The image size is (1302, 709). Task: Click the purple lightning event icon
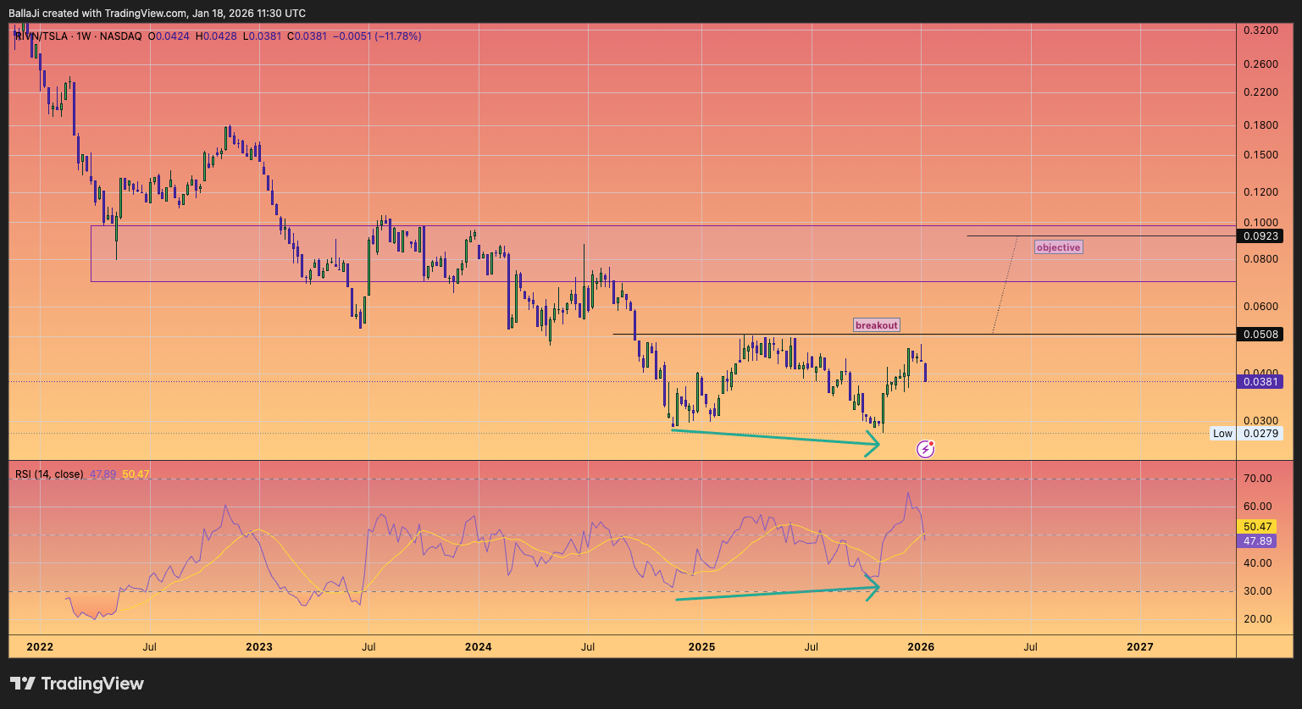[x=926, y=449]
